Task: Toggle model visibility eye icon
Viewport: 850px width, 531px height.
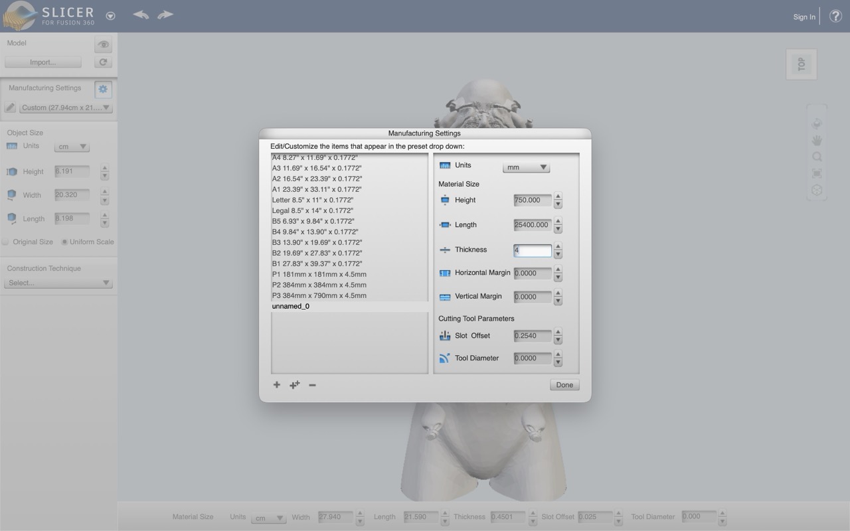Action: pos(103,44)
